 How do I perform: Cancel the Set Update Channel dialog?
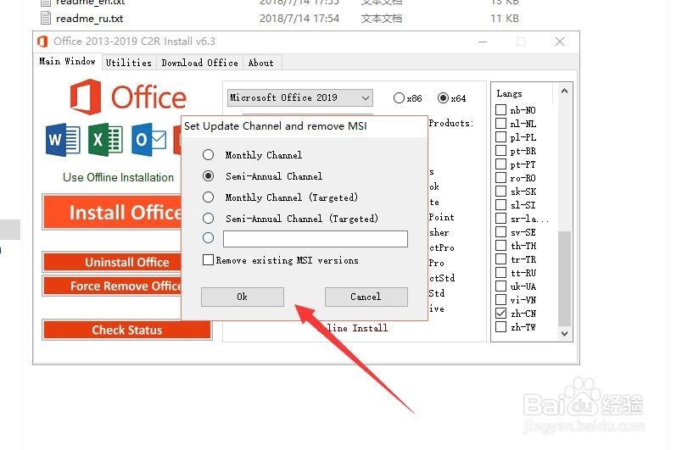pos(366,297)
